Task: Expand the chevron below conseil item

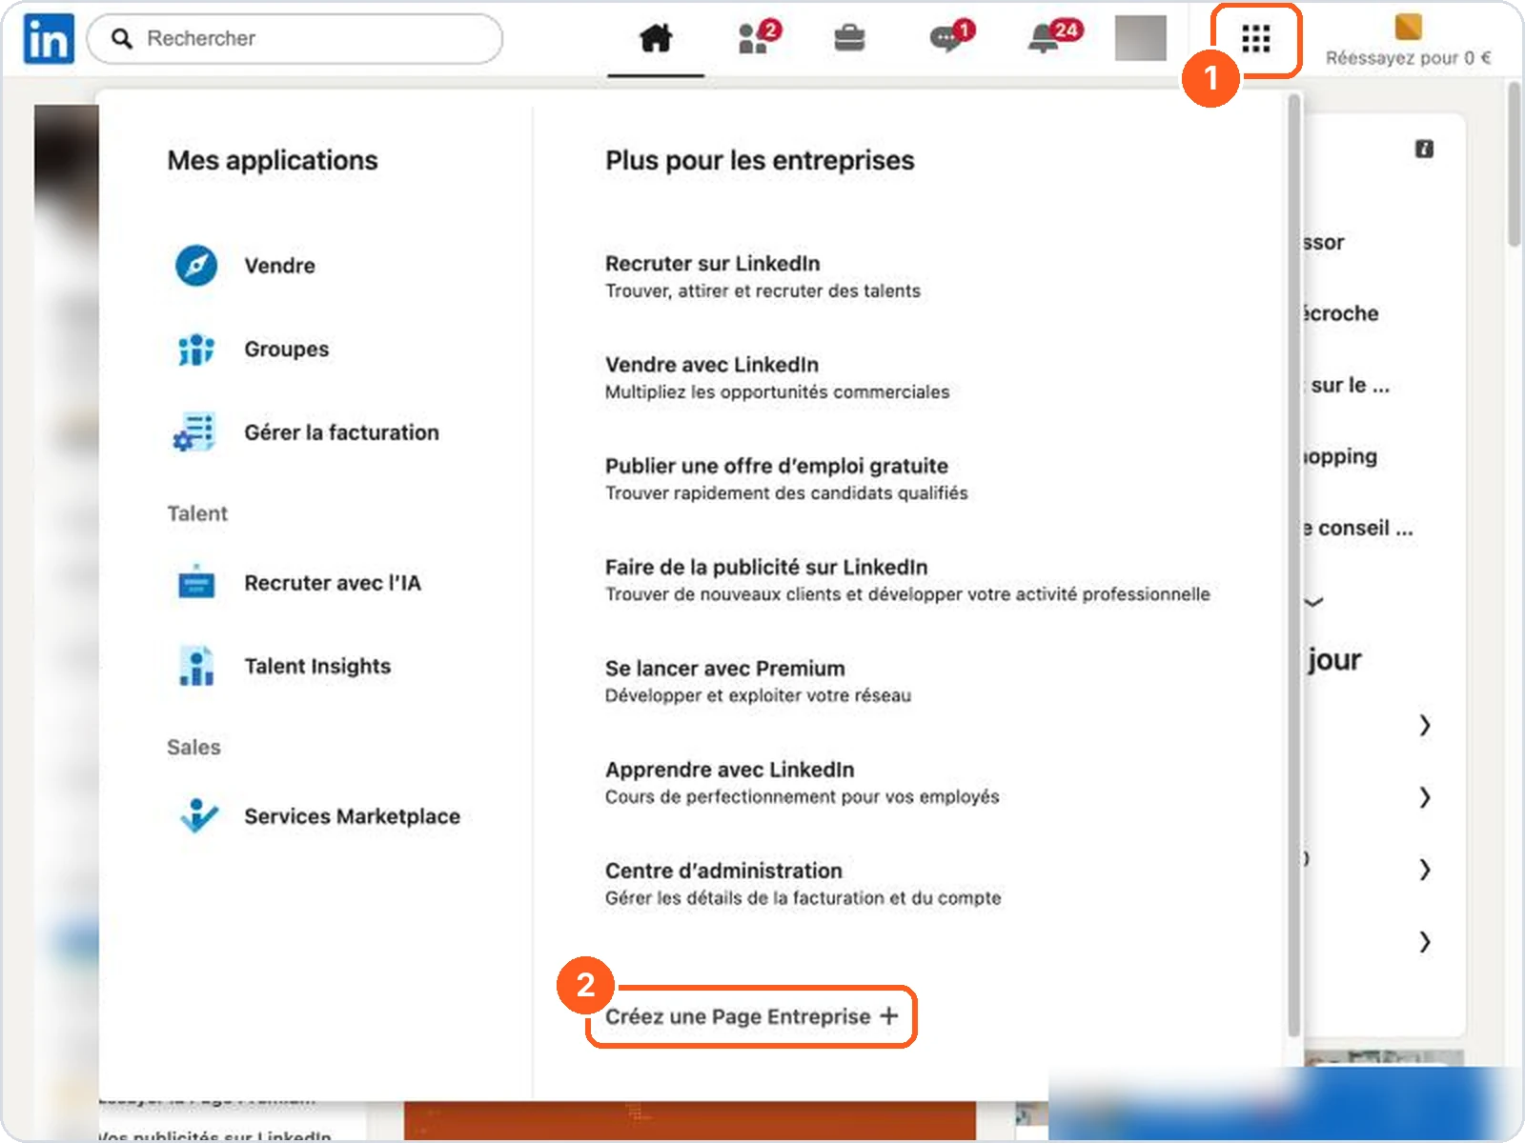Action: [1314, 602]
